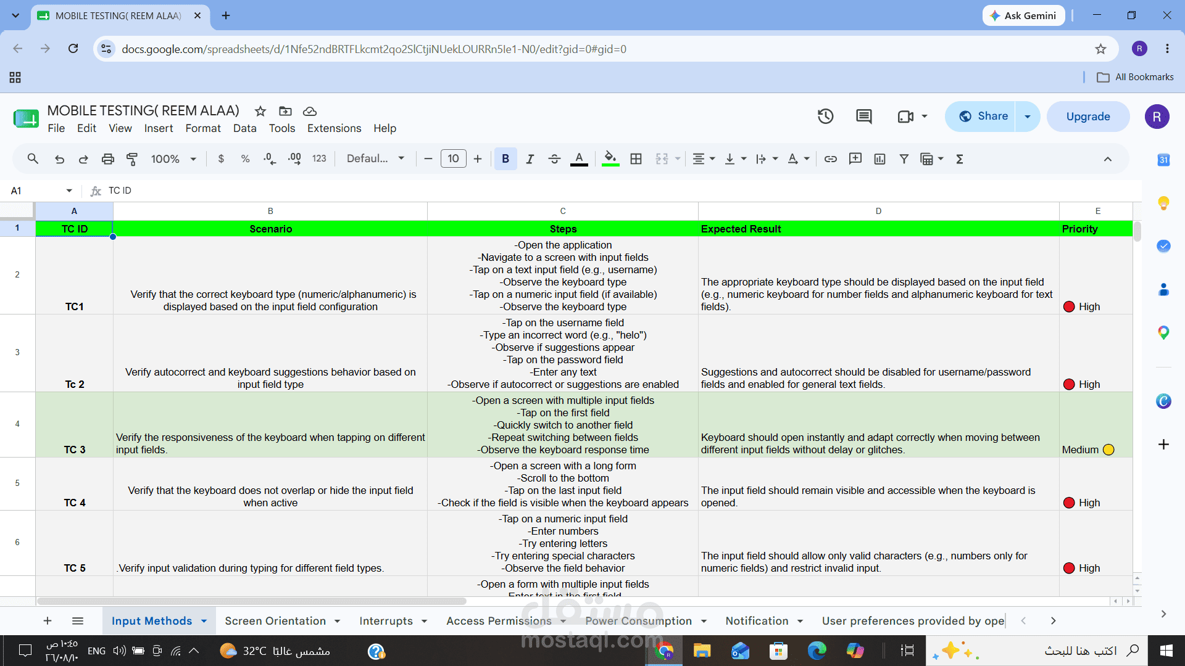Print the spreadsheet via printer icon
Image resolution: width=1185 pixels, height=666 pixels.
click(x=108, y=159)
